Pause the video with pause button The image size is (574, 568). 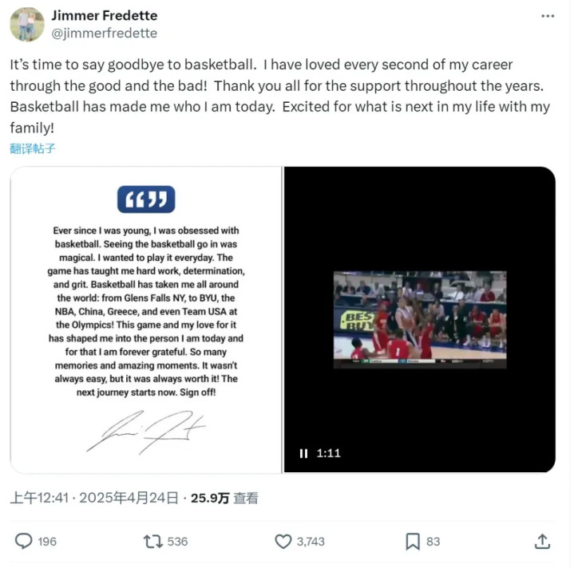303,453
